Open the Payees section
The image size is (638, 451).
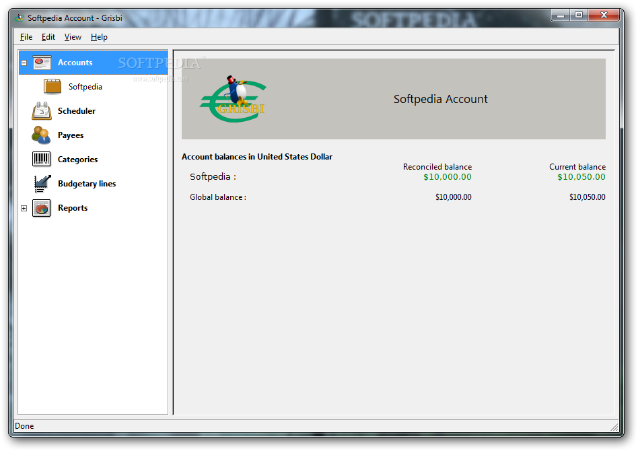click(71, 135)
